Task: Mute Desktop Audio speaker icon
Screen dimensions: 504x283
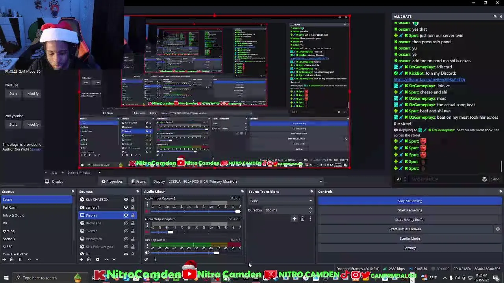Action: click(x=147, y=253)
